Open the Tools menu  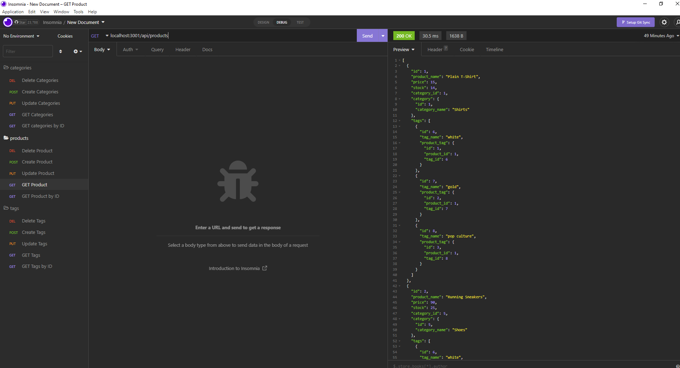click(78, 11)
